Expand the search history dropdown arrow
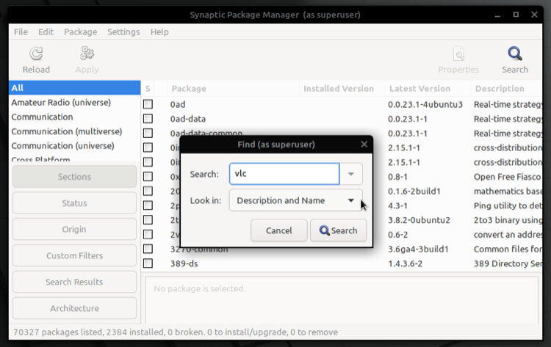Viewport: 551px width, 347px height. (x=350, y=174)
